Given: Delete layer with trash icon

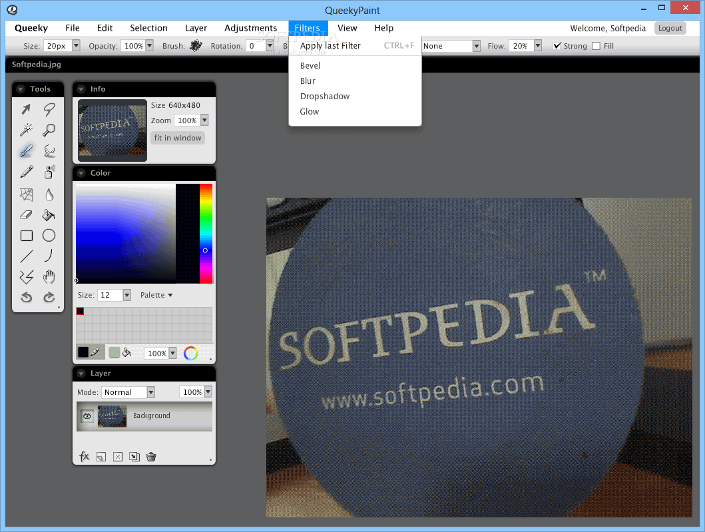Looking at the screenshot, I should click(151, 457).
